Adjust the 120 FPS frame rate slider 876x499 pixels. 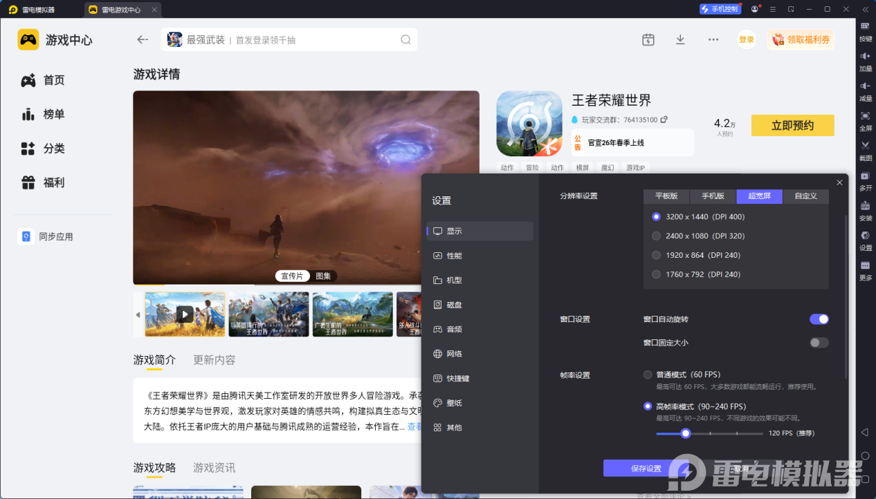click(685, 433)
